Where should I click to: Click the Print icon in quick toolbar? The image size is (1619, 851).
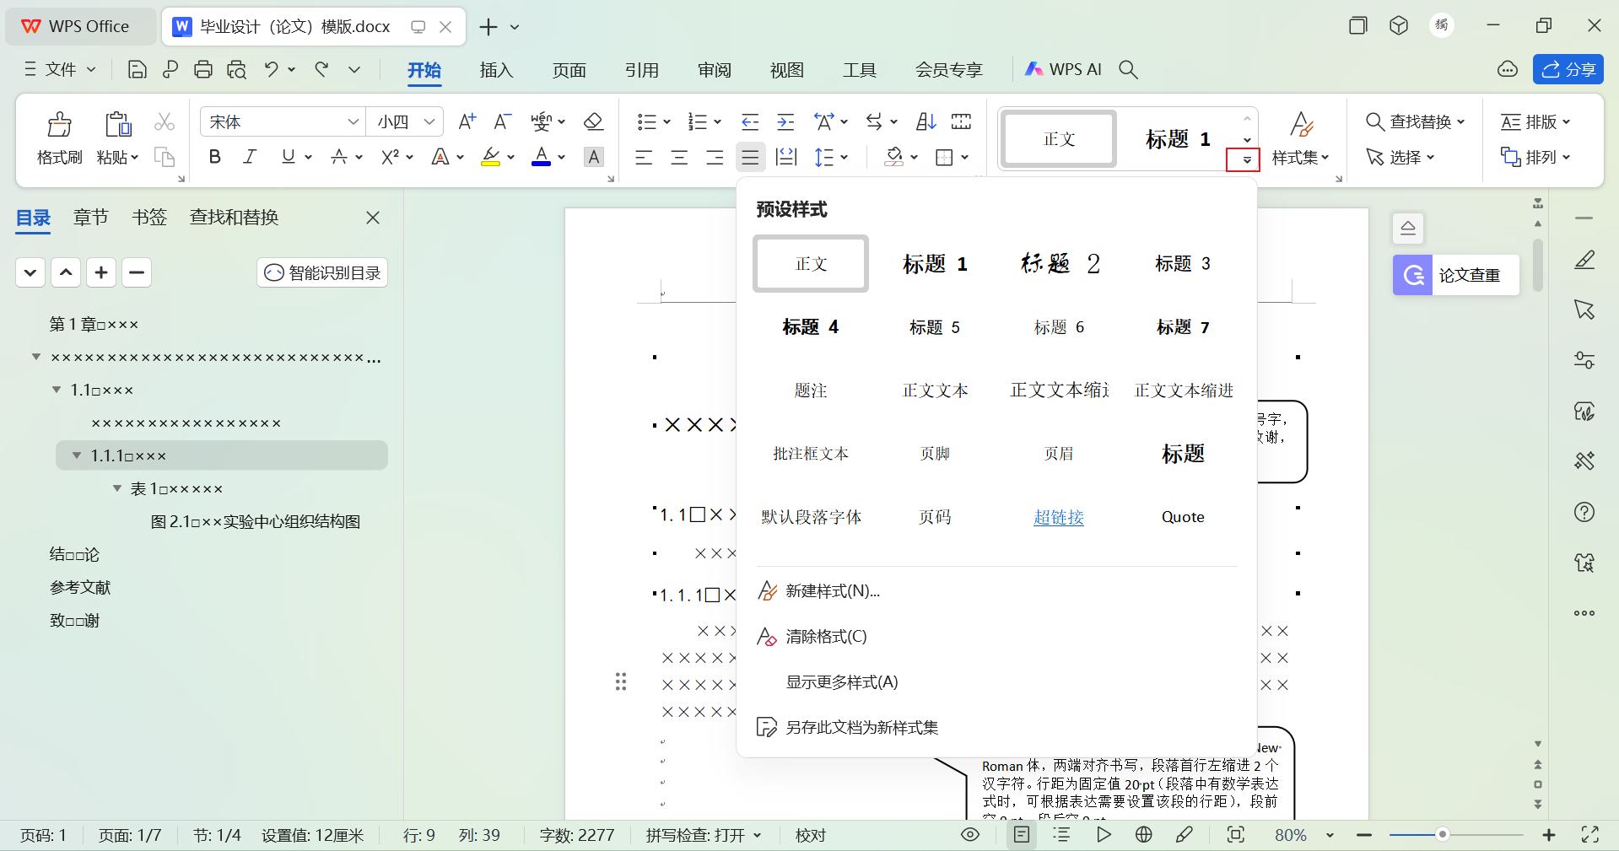click(203, 69)
